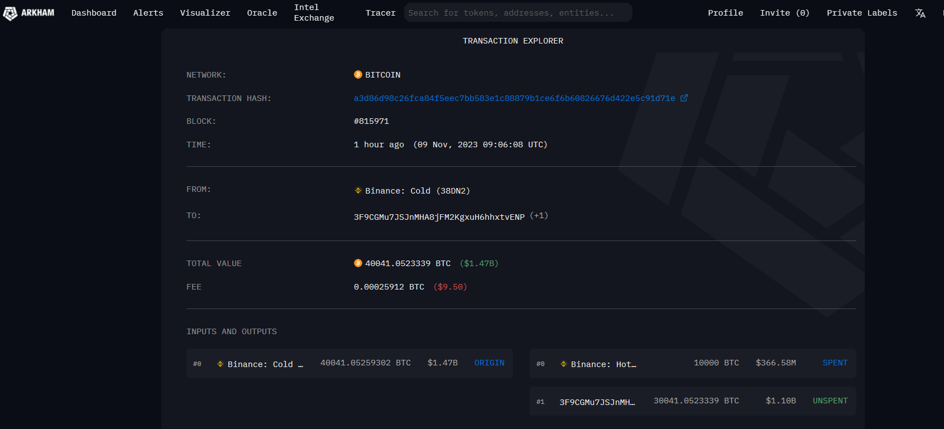
Task: Click the SPENT status link
Action: (835, 363)
